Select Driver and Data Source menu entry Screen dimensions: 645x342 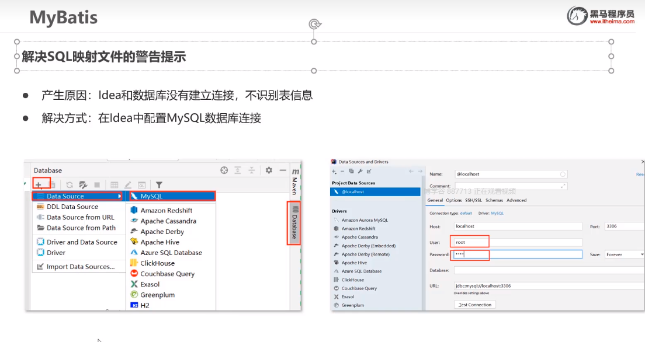tap(78, 242)
